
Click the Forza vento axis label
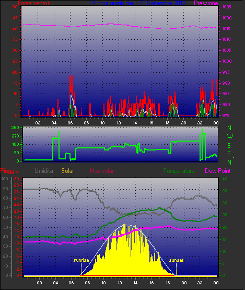pyautogui.click(x=33, y=3)
